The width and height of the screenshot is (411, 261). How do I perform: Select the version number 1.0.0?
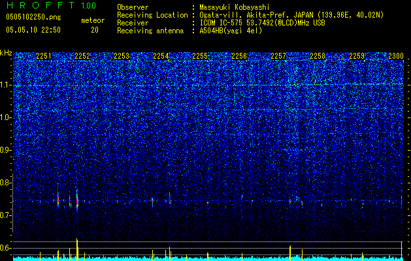(x=88, y=5)
